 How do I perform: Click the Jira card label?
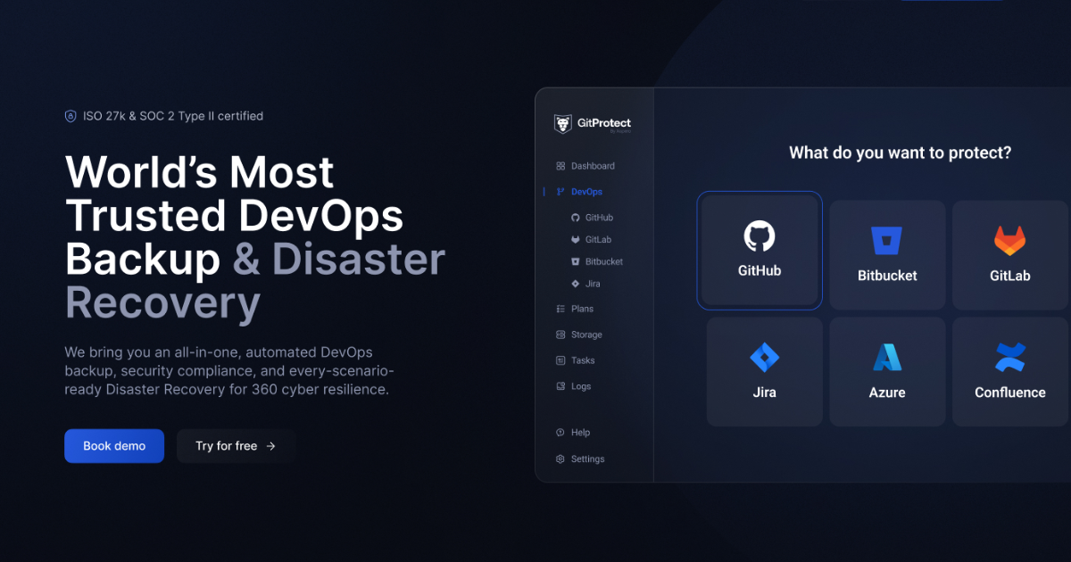point(765,393)
